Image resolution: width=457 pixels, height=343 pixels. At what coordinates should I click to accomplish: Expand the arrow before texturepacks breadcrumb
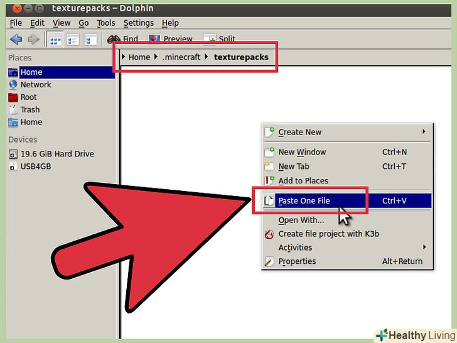(207, 57)
